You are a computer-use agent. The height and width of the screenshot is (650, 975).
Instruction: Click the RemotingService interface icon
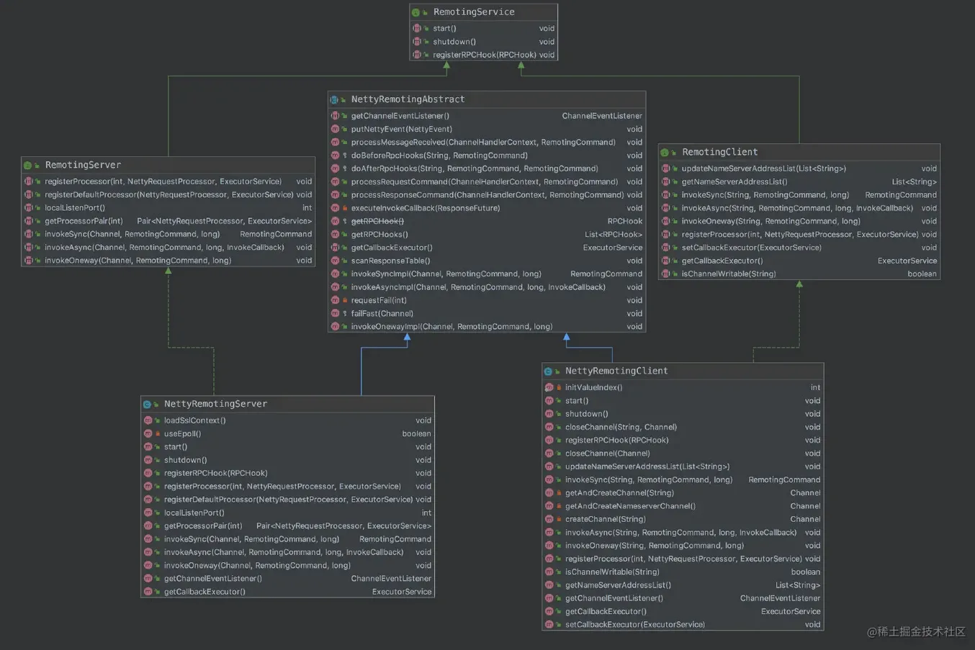point(416,12)
